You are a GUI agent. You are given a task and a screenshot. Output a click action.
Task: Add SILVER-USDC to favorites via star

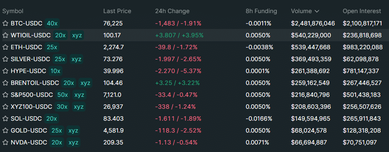tap(5, 59)
